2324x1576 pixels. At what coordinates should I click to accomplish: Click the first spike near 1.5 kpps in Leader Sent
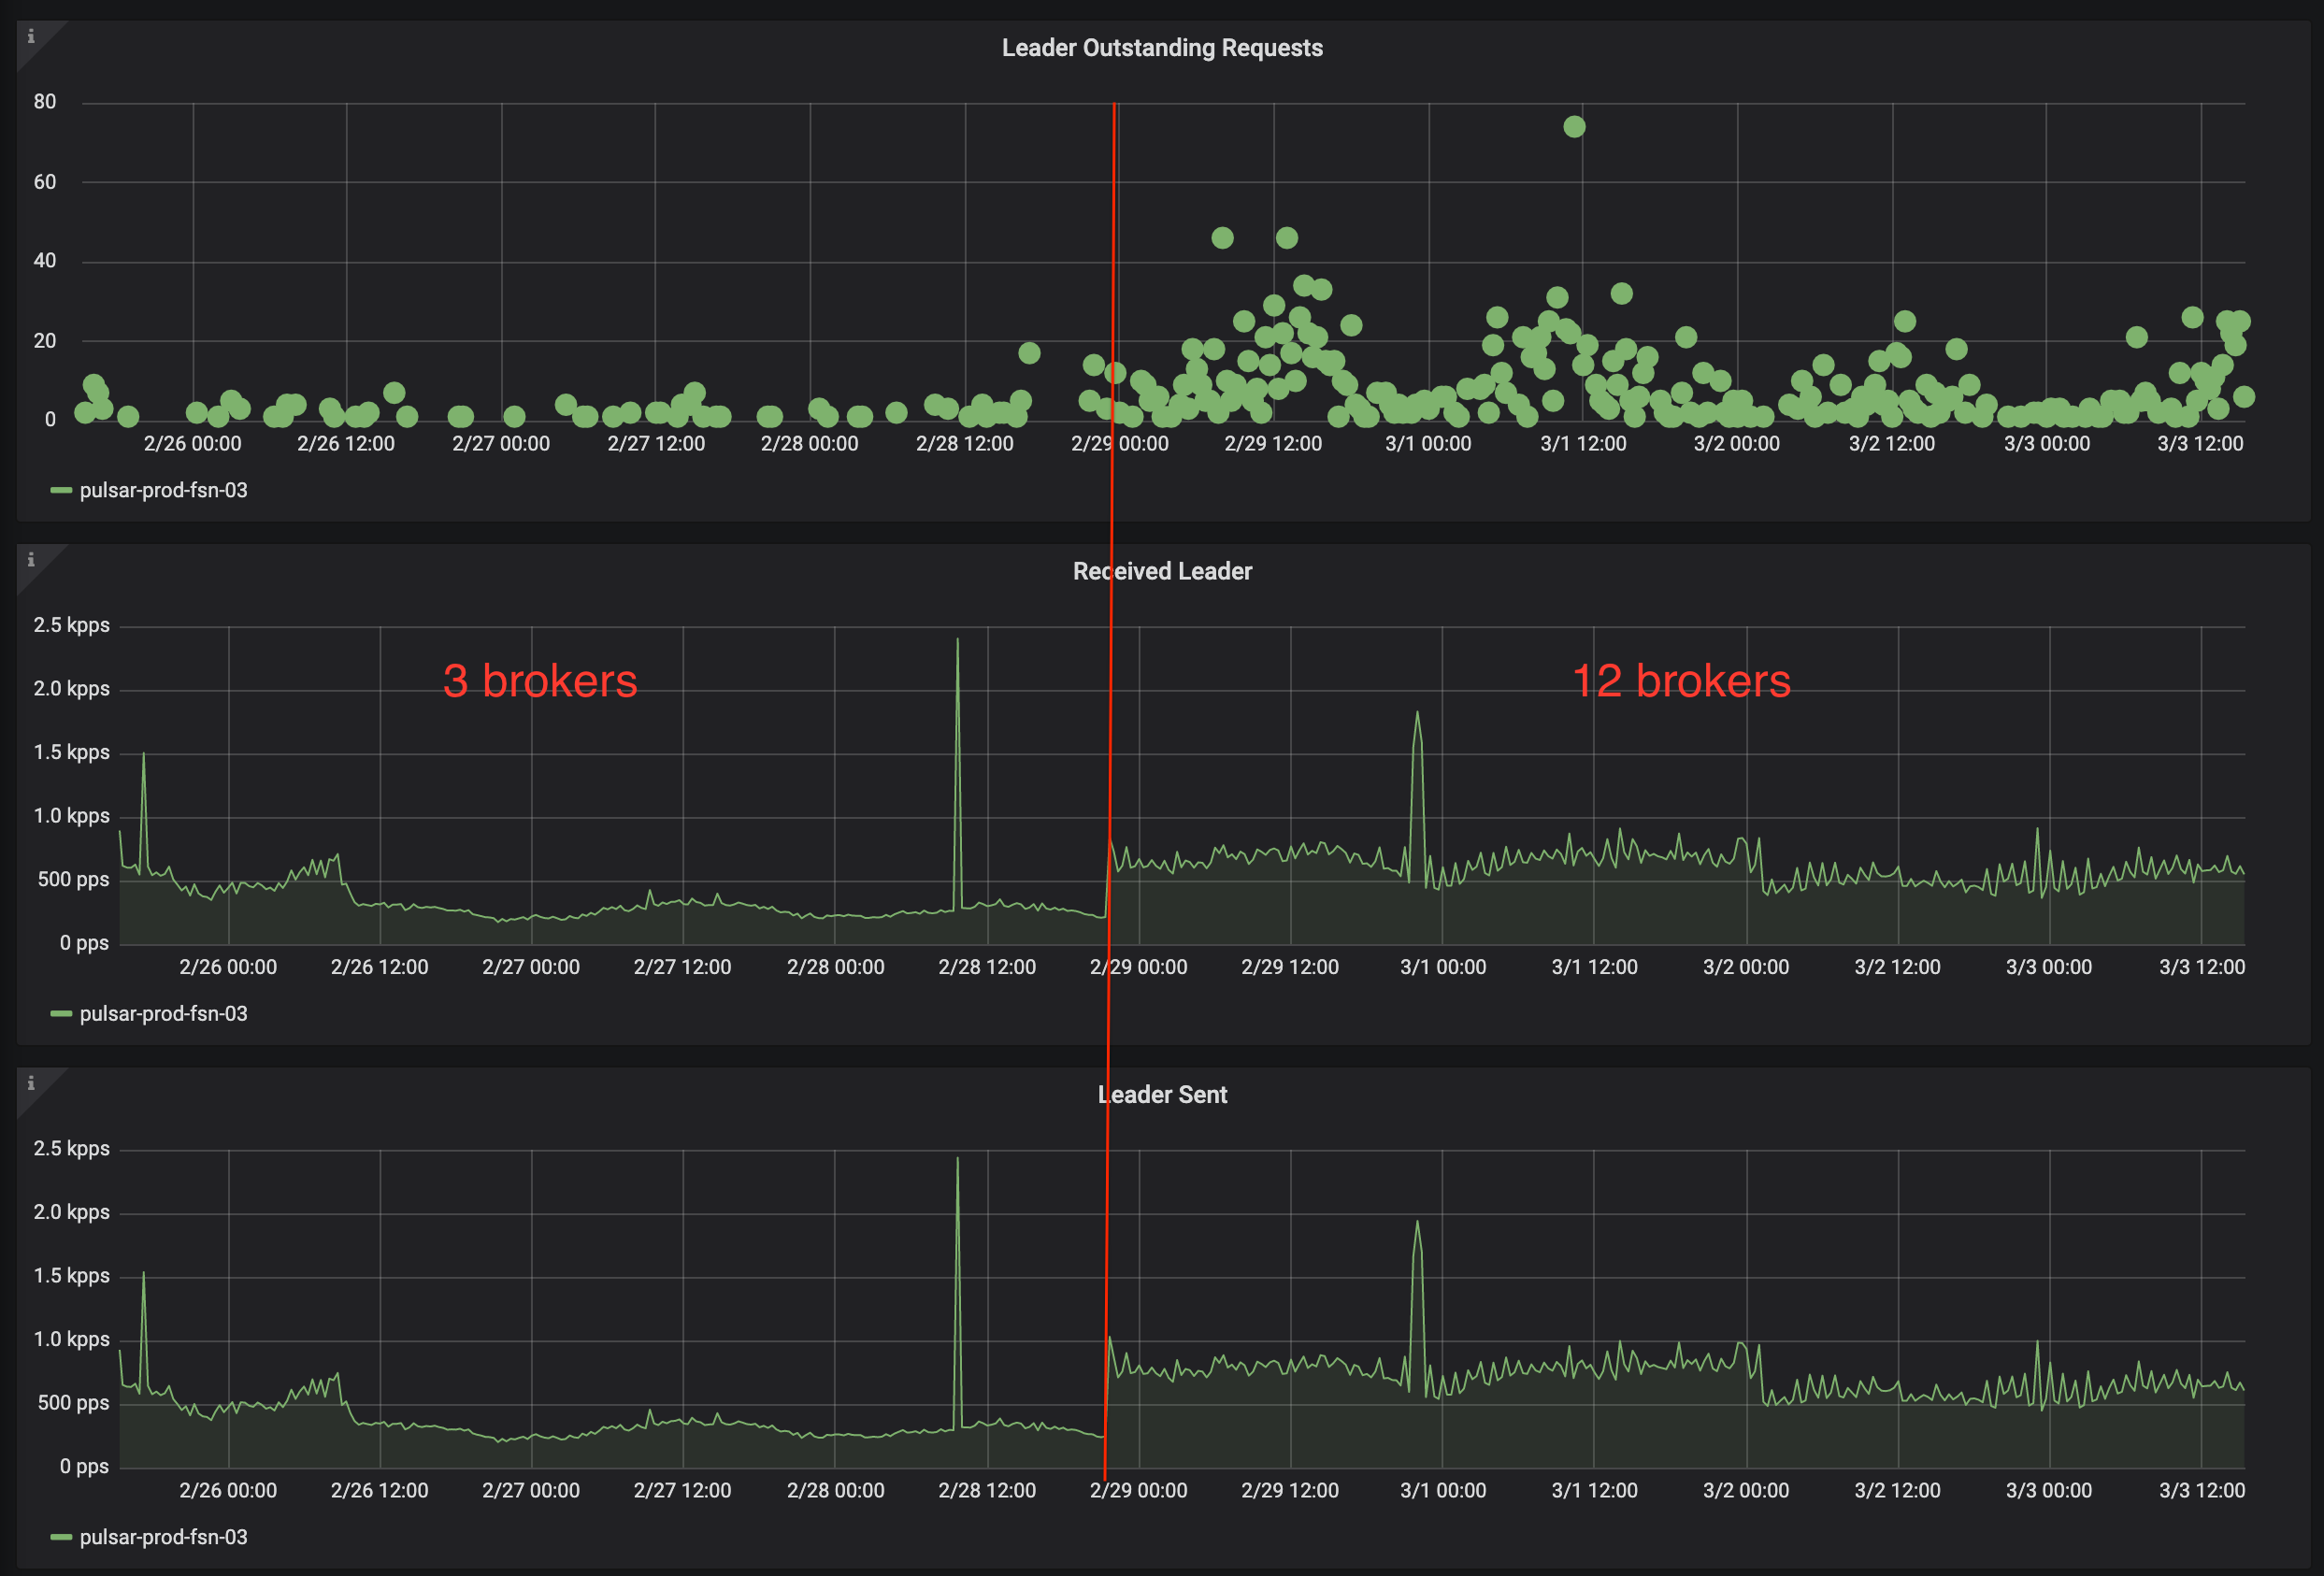point(143,1275)
